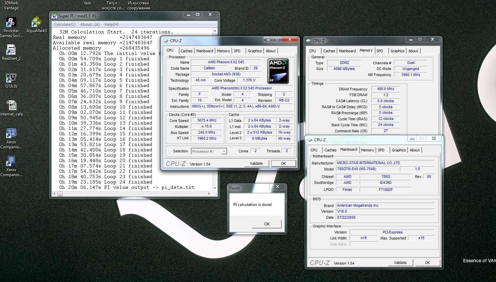
Task: Select Mainboard tab in Memory window
Action: (x=347, y=51)
